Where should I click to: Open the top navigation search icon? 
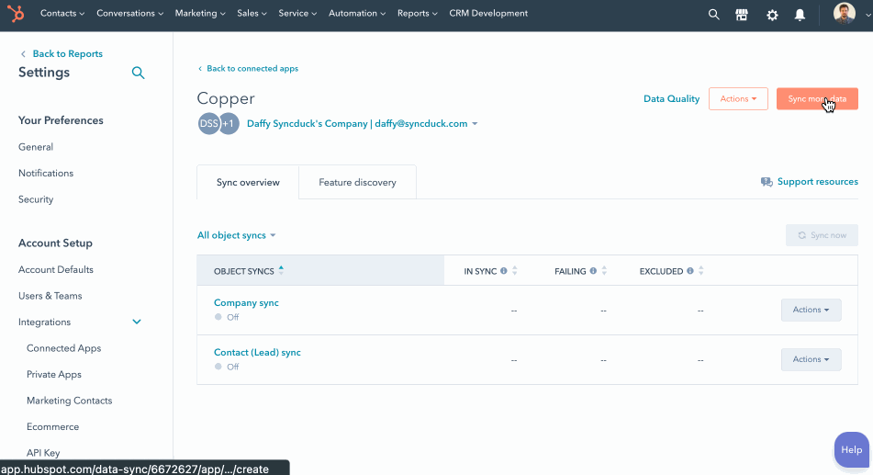(714, 15)
